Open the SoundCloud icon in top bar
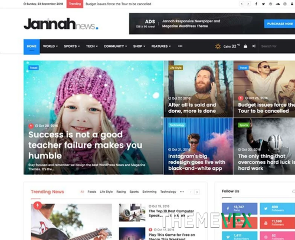The height and width of the screenshot is (240, 295). pos(278,4)
